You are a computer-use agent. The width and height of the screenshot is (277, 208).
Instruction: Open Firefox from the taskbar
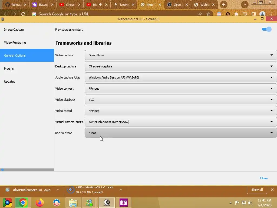click(x=39, y=203)
